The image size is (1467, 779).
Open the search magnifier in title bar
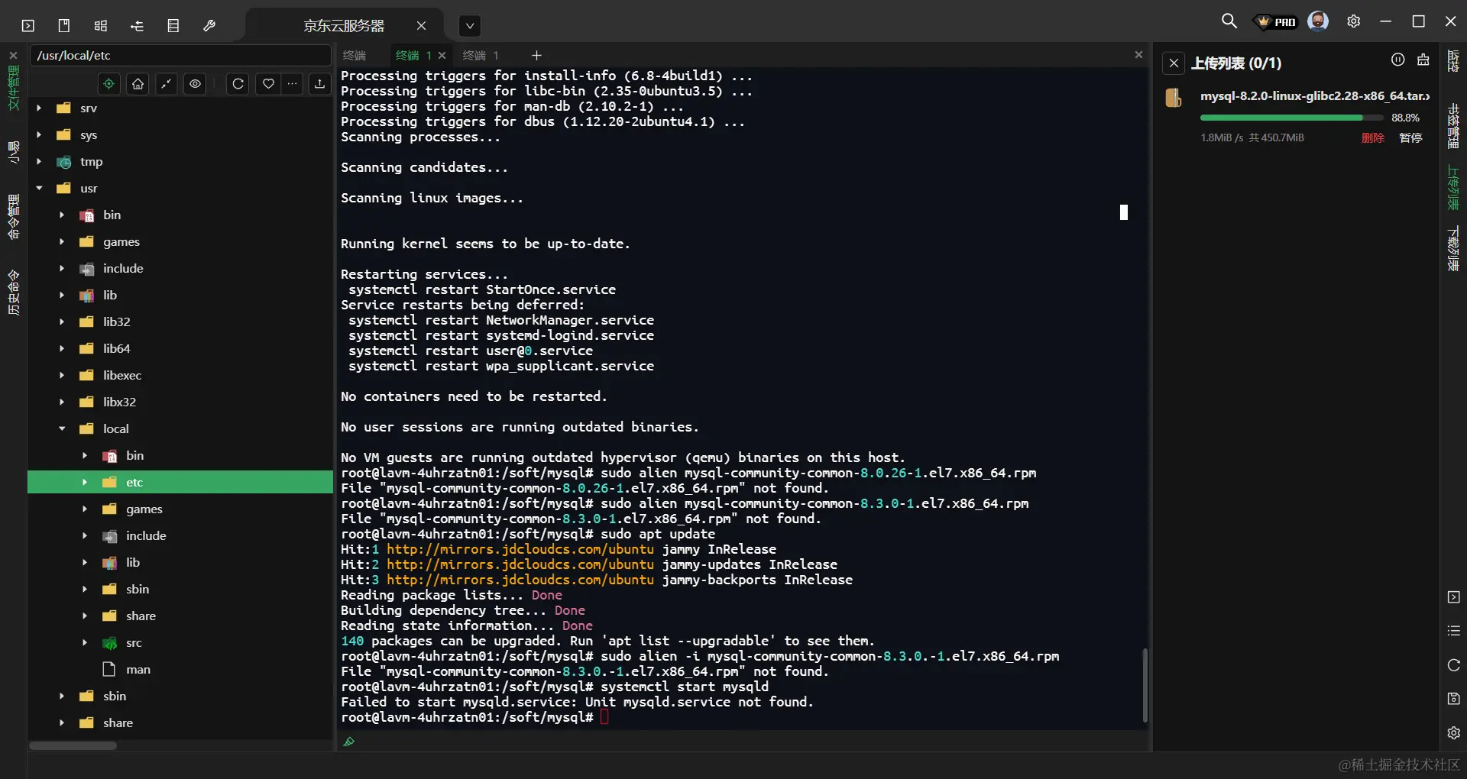click(1229, 21)
